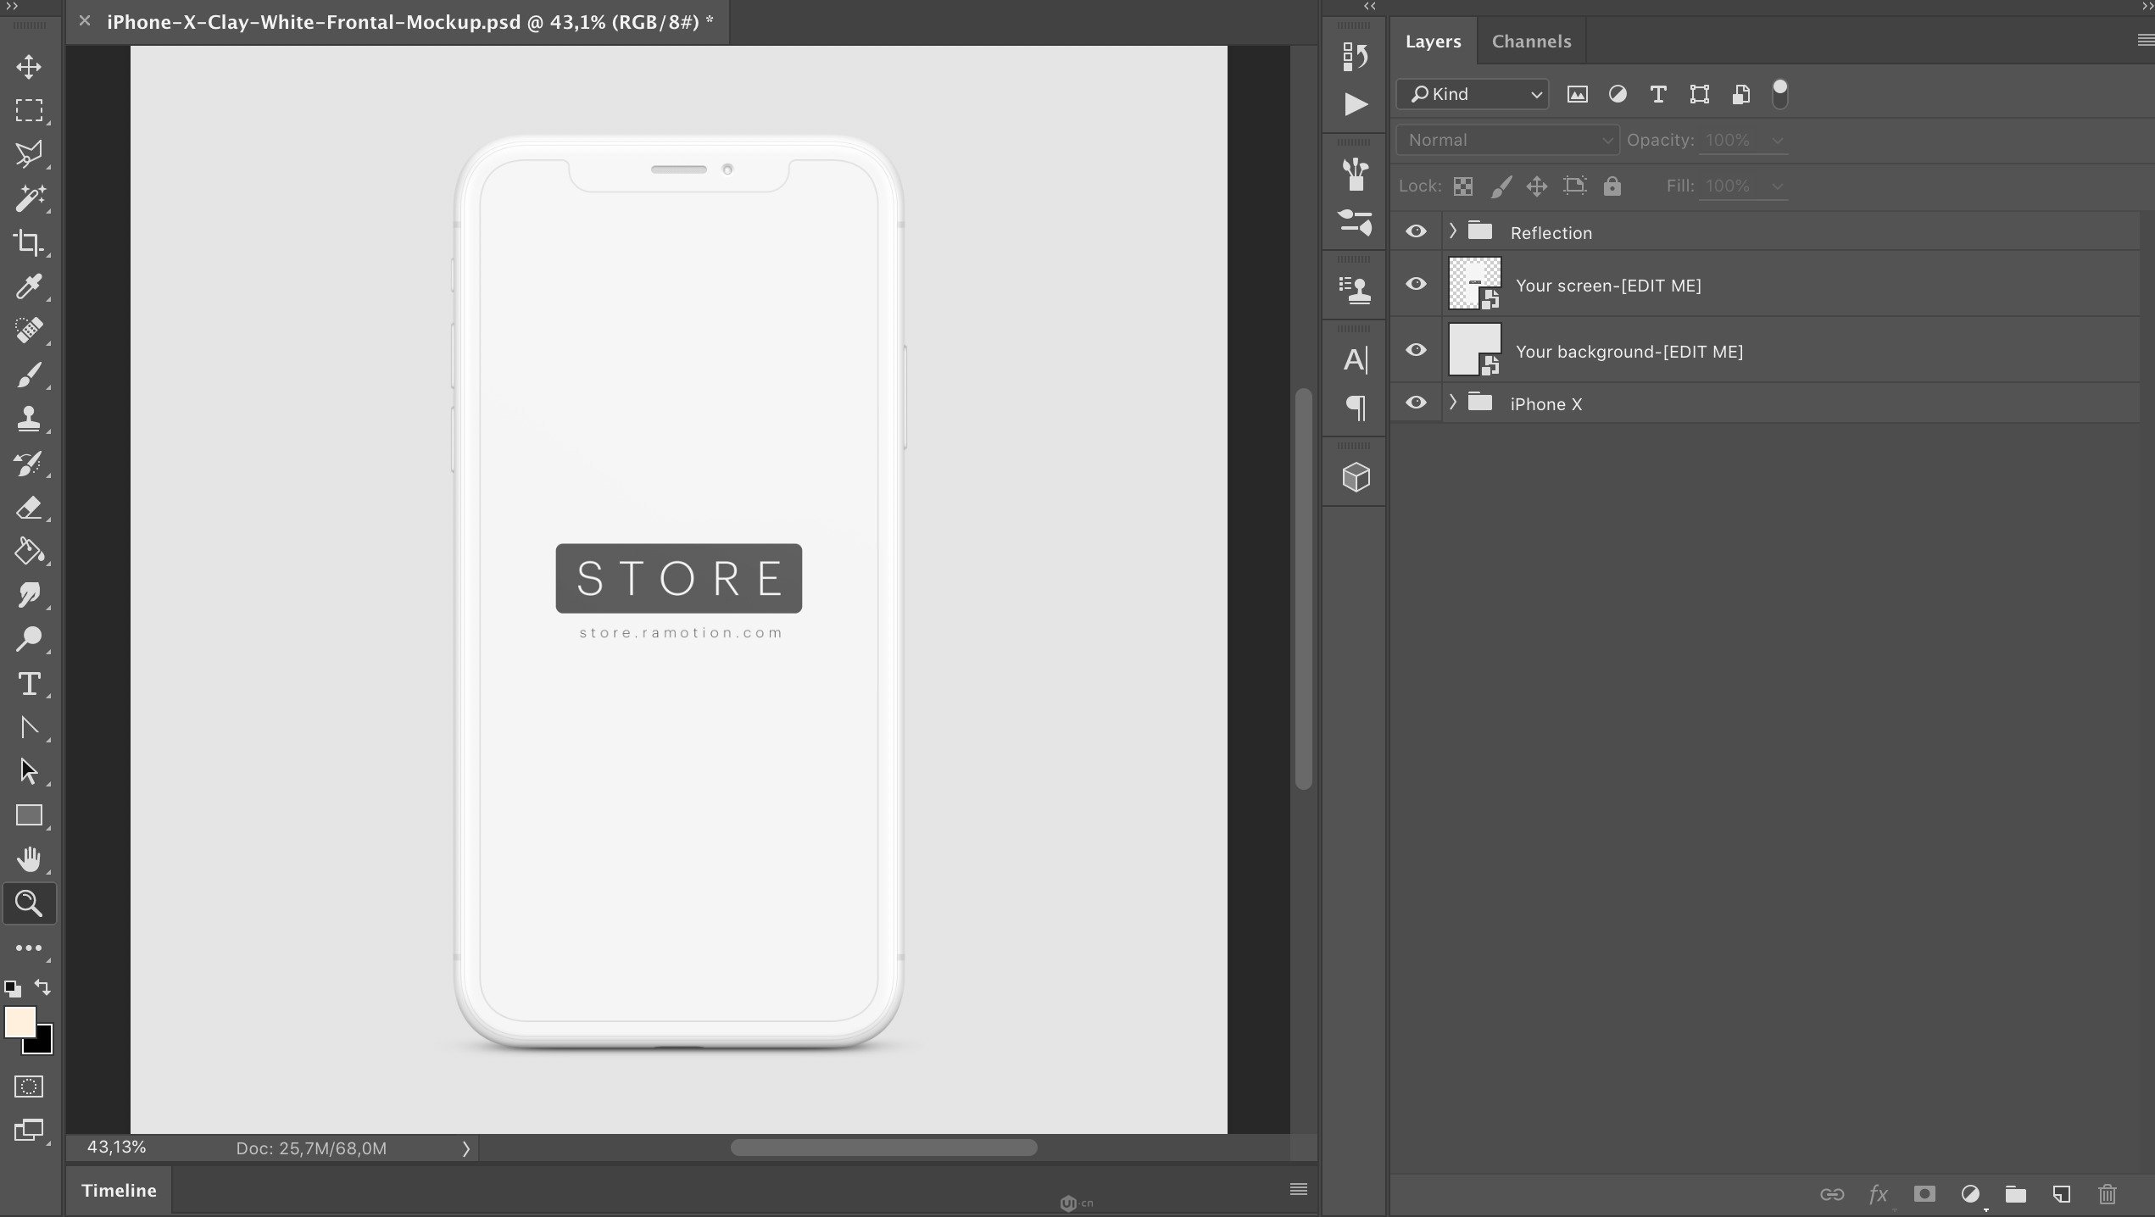Open the Brush settings panel icon
The image size is (2155, 1217).
click(x=1355, y=222)
